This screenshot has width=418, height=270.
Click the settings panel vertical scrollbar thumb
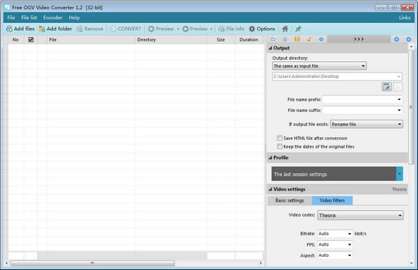(411, 107)
